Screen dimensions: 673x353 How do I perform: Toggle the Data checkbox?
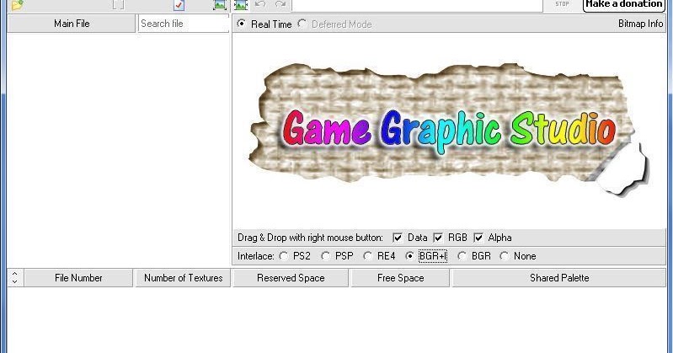point(398,238)
